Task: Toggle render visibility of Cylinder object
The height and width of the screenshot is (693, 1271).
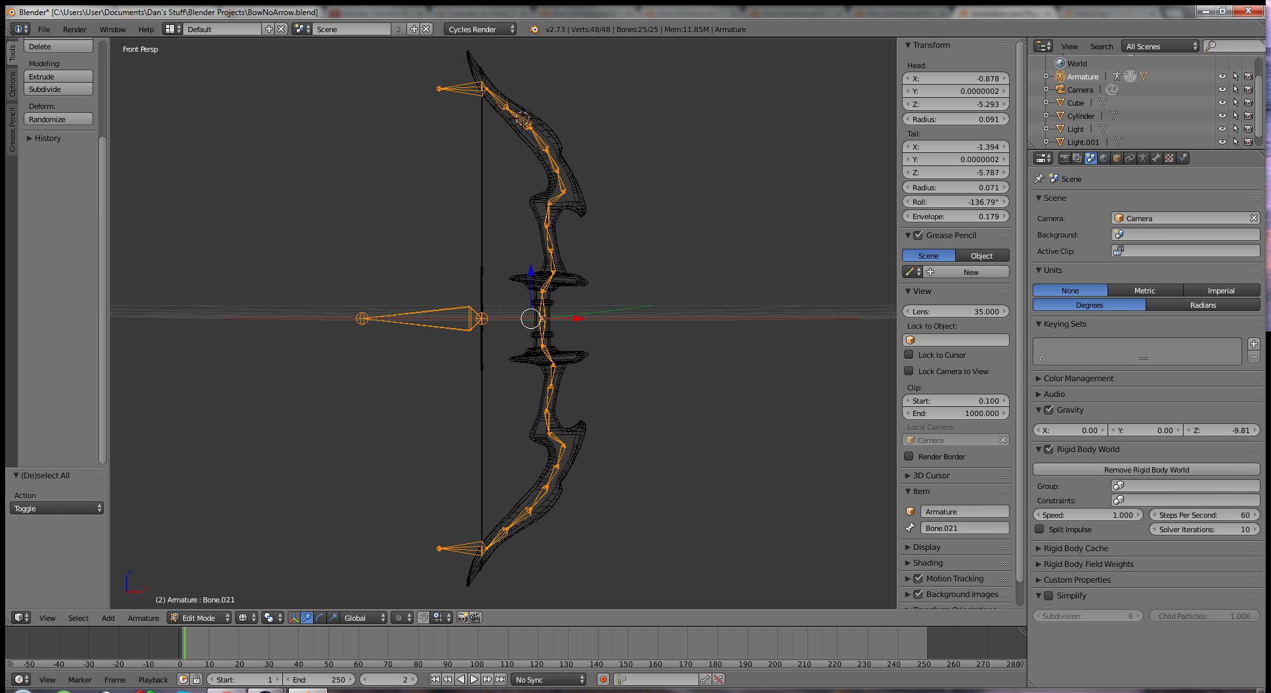Action: (x=1248, y=115)
